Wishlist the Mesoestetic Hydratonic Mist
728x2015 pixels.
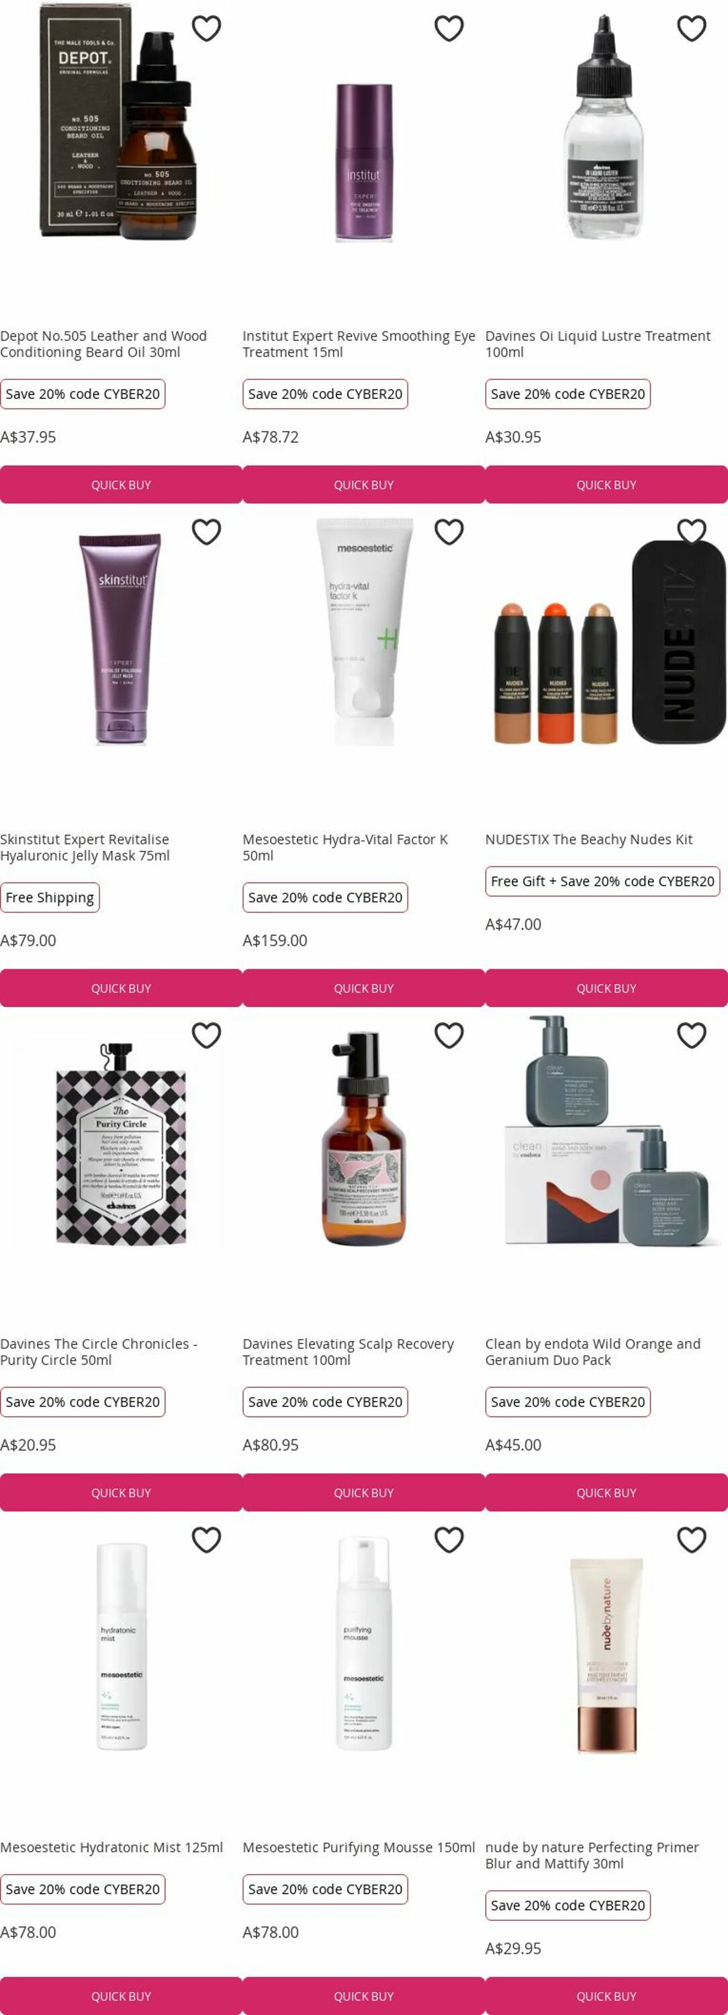point(206,1539)
